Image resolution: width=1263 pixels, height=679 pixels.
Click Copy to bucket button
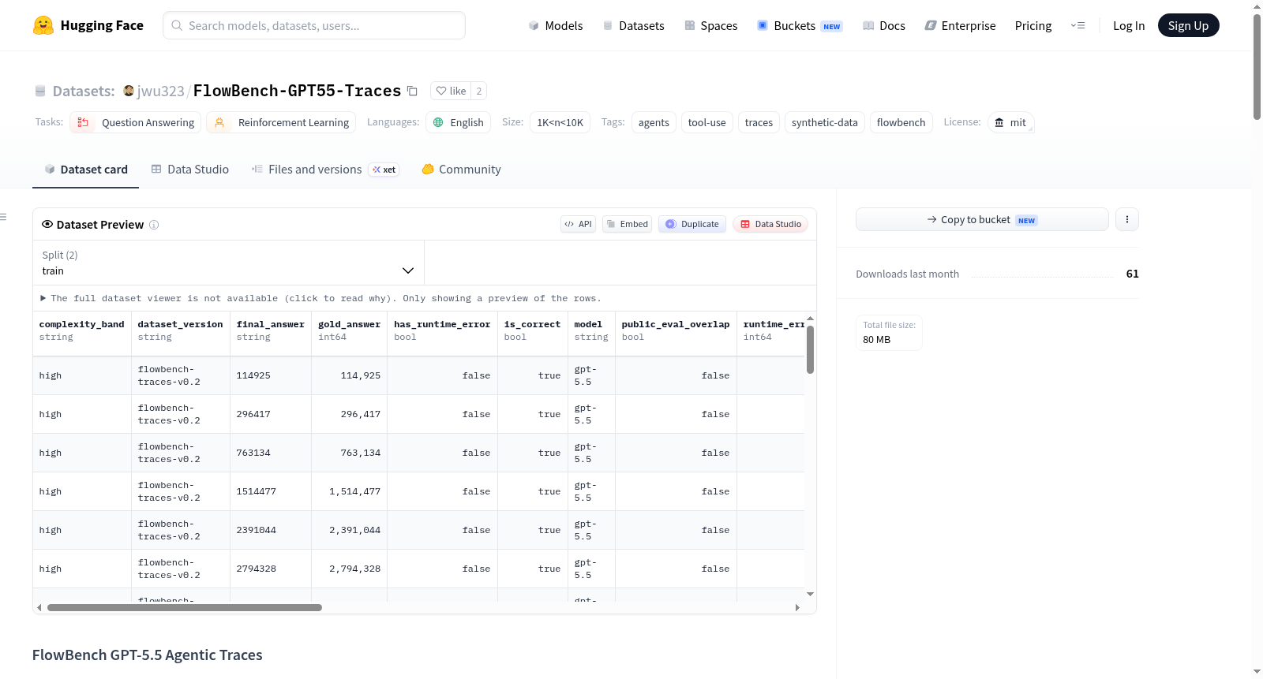pos(982,219)
